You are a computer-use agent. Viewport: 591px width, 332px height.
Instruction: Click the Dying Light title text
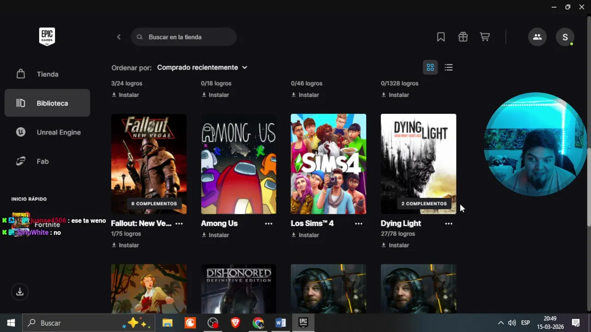pyautogui.click(x=401, y=223)
